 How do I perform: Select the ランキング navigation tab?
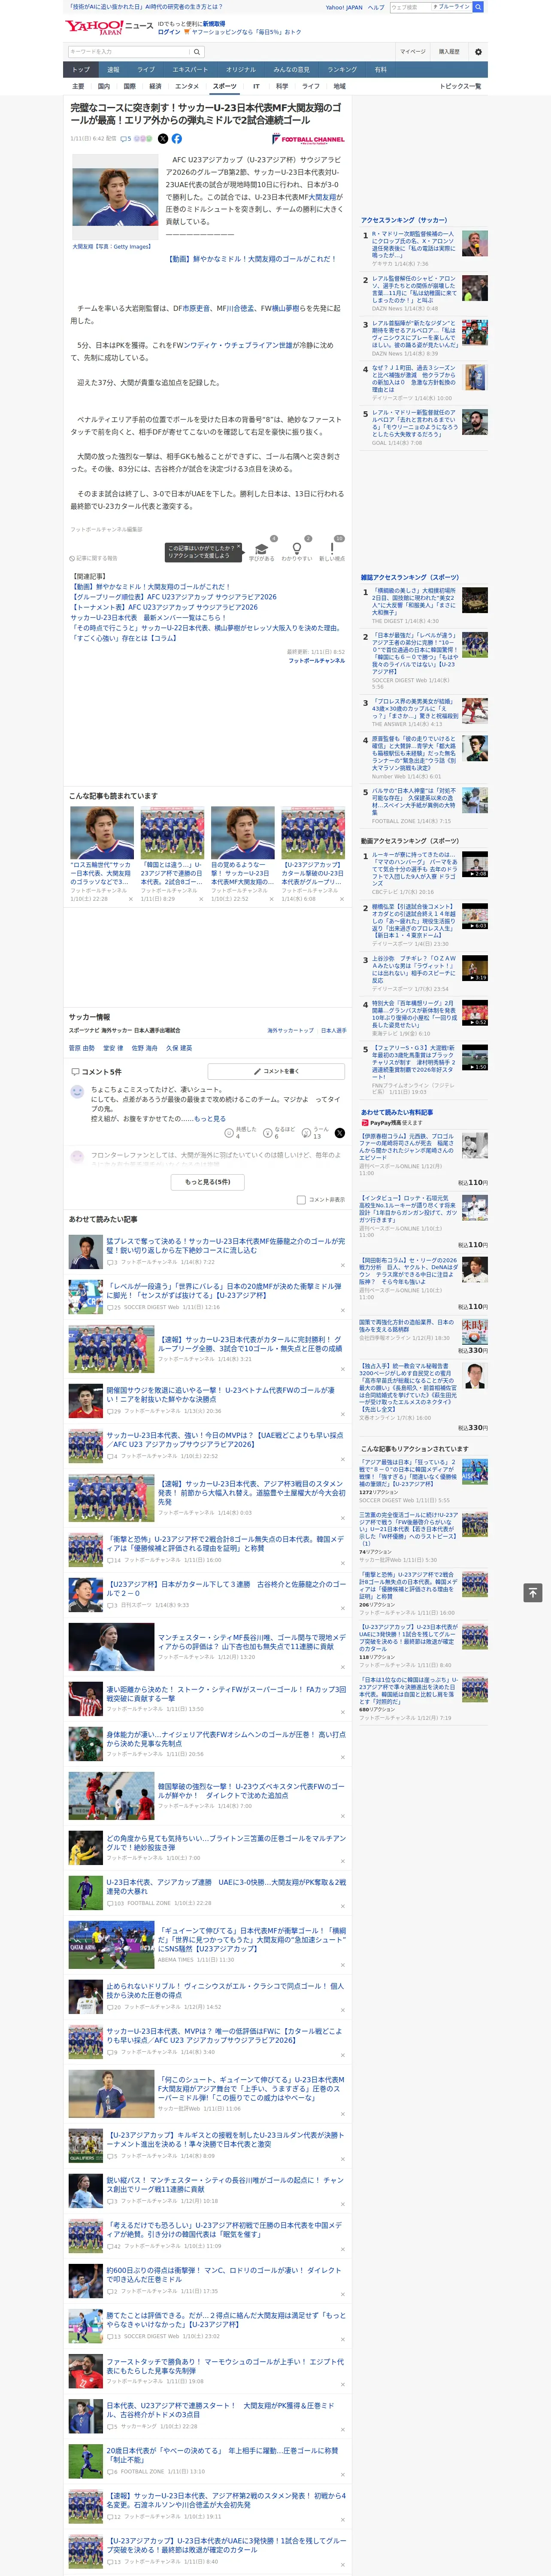[342, 69]
